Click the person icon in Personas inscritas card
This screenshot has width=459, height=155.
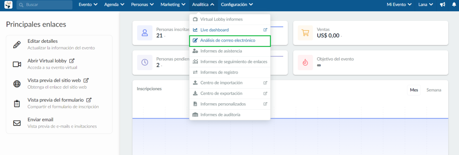tap(145, 33)
